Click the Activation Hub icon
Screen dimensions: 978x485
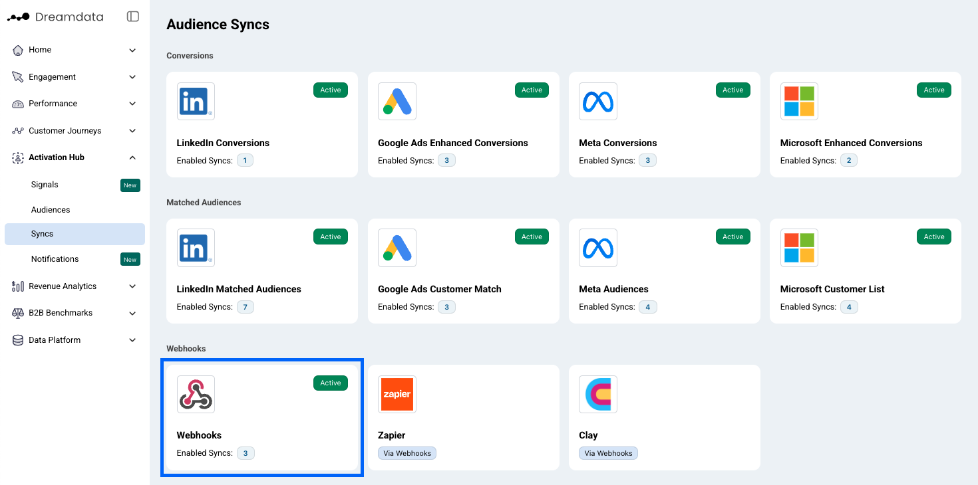pos(18,157)
